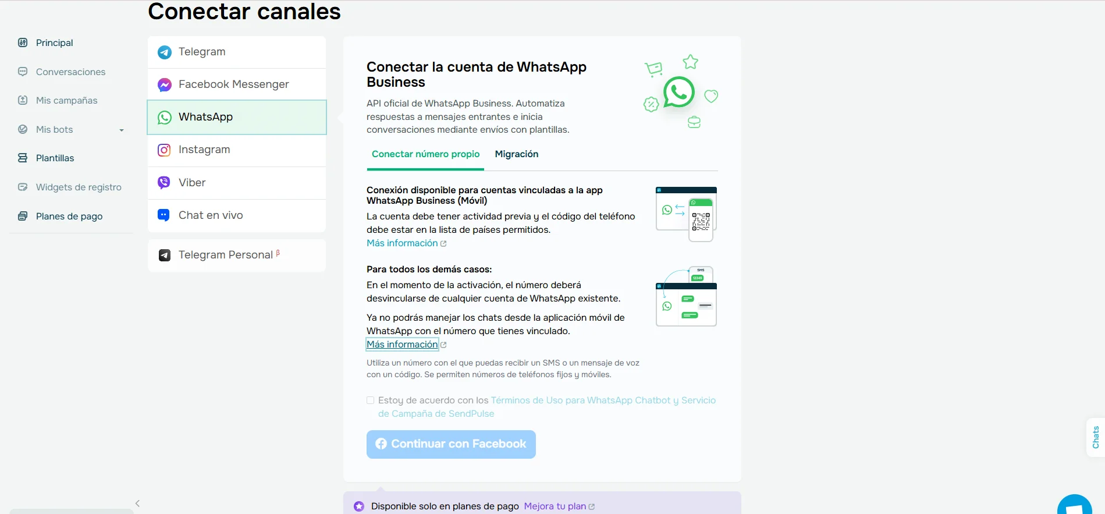The height and width of the screenshot is (514, 1105).
Task: Select Telegram Personal beta channel
Action: pyautogui.click(x=237, y=255)
